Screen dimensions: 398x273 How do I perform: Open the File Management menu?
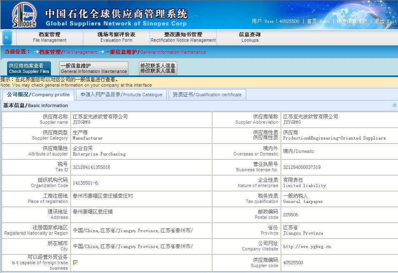pos(49,37)
